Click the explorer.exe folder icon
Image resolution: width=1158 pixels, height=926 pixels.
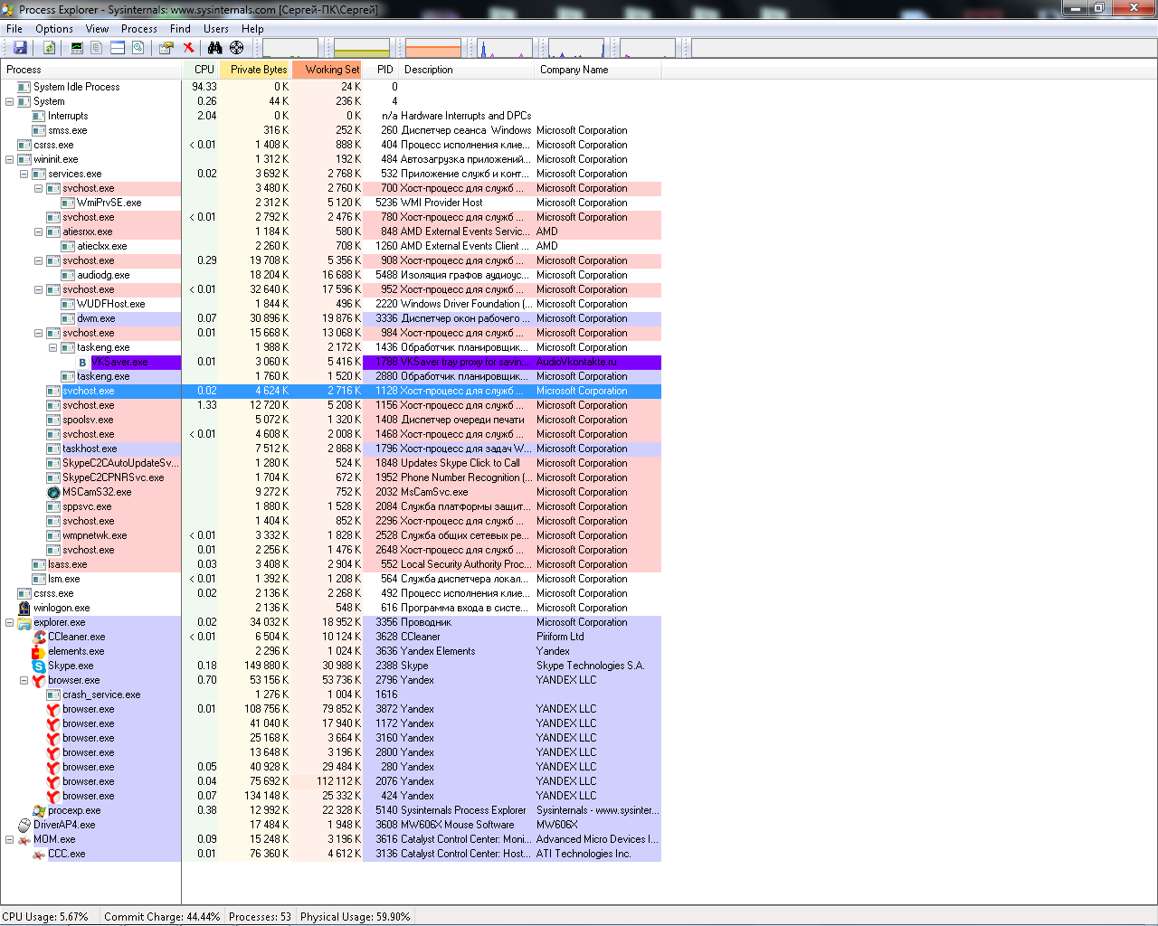(24, 622)
